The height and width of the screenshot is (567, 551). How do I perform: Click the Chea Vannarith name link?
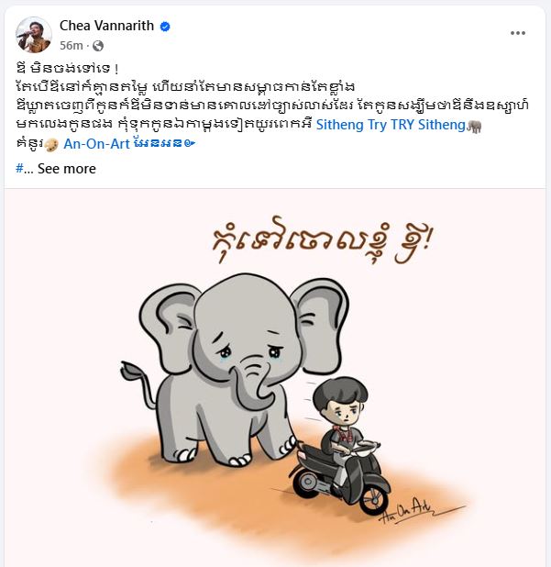tap(106, 26)
